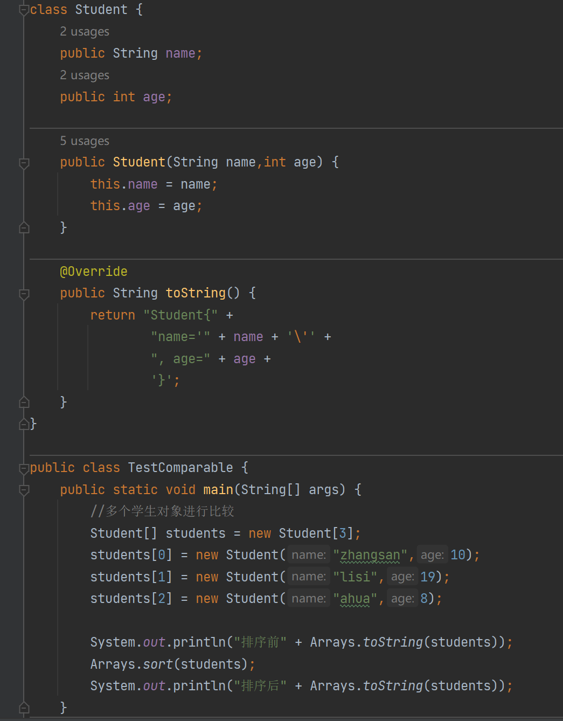Click the "ahua" string literal

tap(355, 599)
